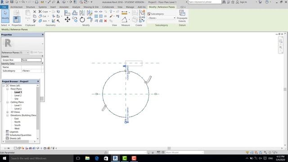Switch to the Annotate tab

(x=64, y=7)
